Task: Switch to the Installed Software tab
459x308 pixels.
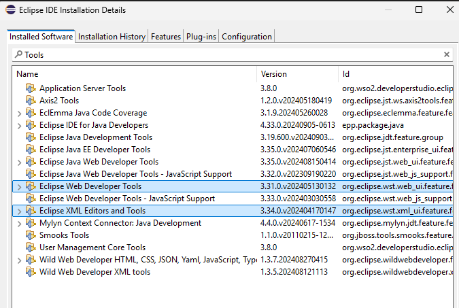Action: pos(41,37)
